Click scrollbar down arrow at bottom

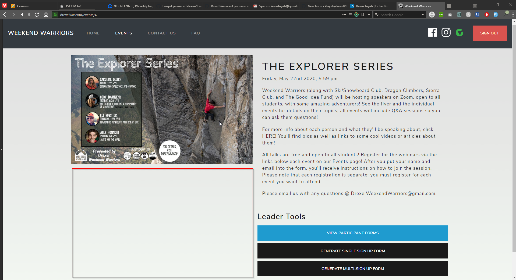(514, 277)
